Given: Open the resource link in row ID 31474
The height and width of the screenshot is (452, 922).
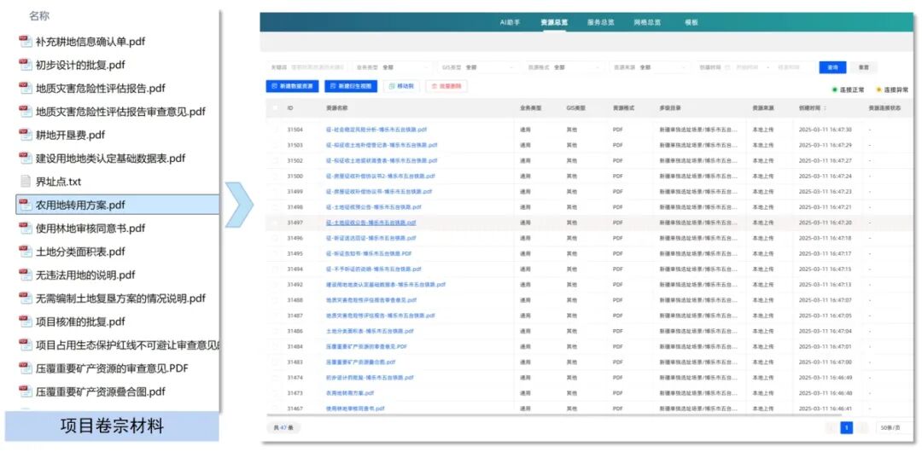Looking at the screenshot, I should (370, 377).
